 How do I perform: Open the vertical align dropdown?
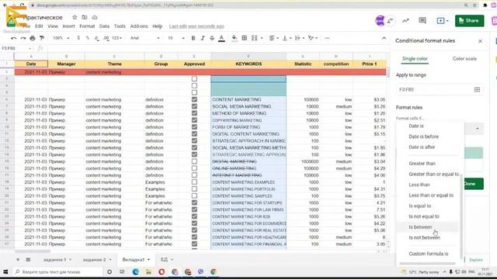point(287,38)
